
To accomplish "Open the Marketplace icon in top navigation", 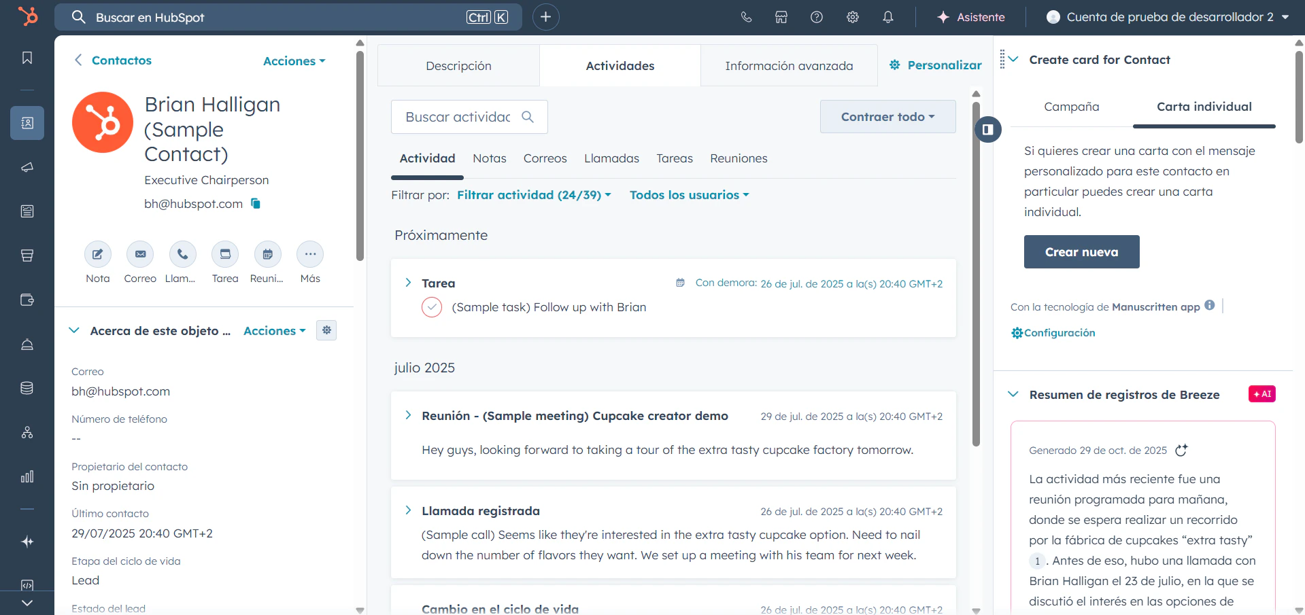I will pos(781,17).
